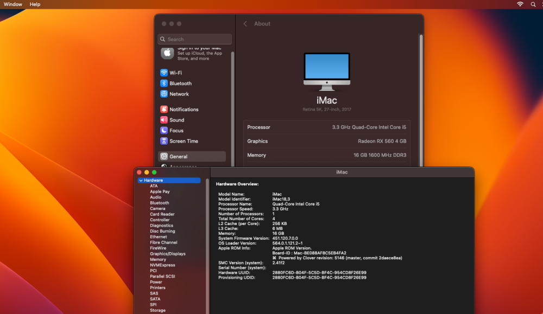The image size is (543, 314).
Task: Select SATA in the Hardware list
Action: pos(155,299)
